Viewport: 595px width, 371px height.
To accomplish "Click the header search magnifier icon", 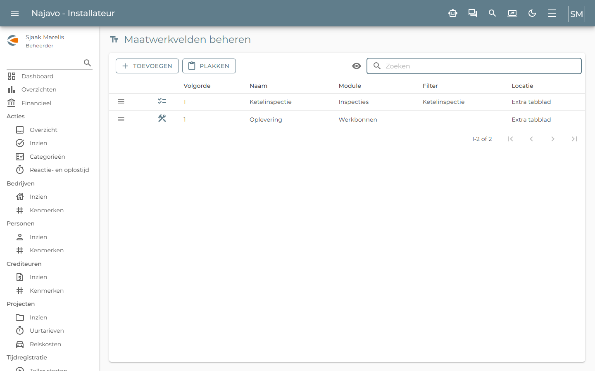I will pyautogui.click(x=492, y=13).
